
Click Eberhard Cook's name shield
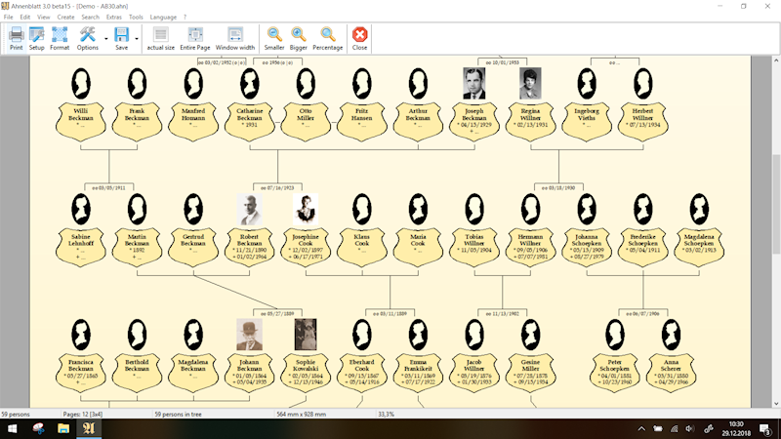click(361, 372)
